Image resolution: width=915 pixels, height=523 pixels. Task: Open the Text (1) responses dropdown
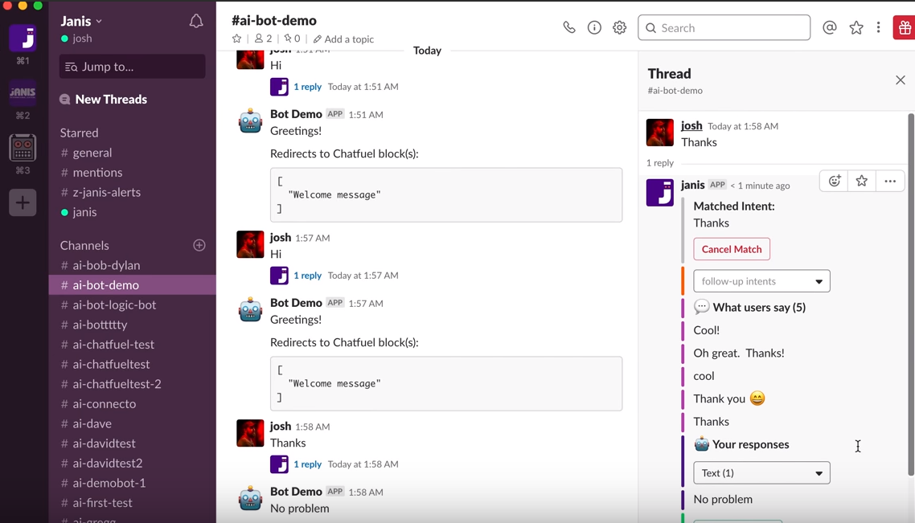[x=761, y=473]
